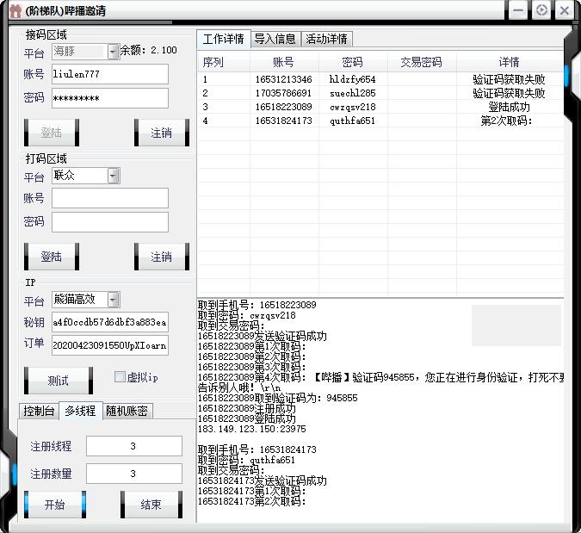Select the 控制台 tab
This screenshot has width=581, height=533.
(40, 411)
